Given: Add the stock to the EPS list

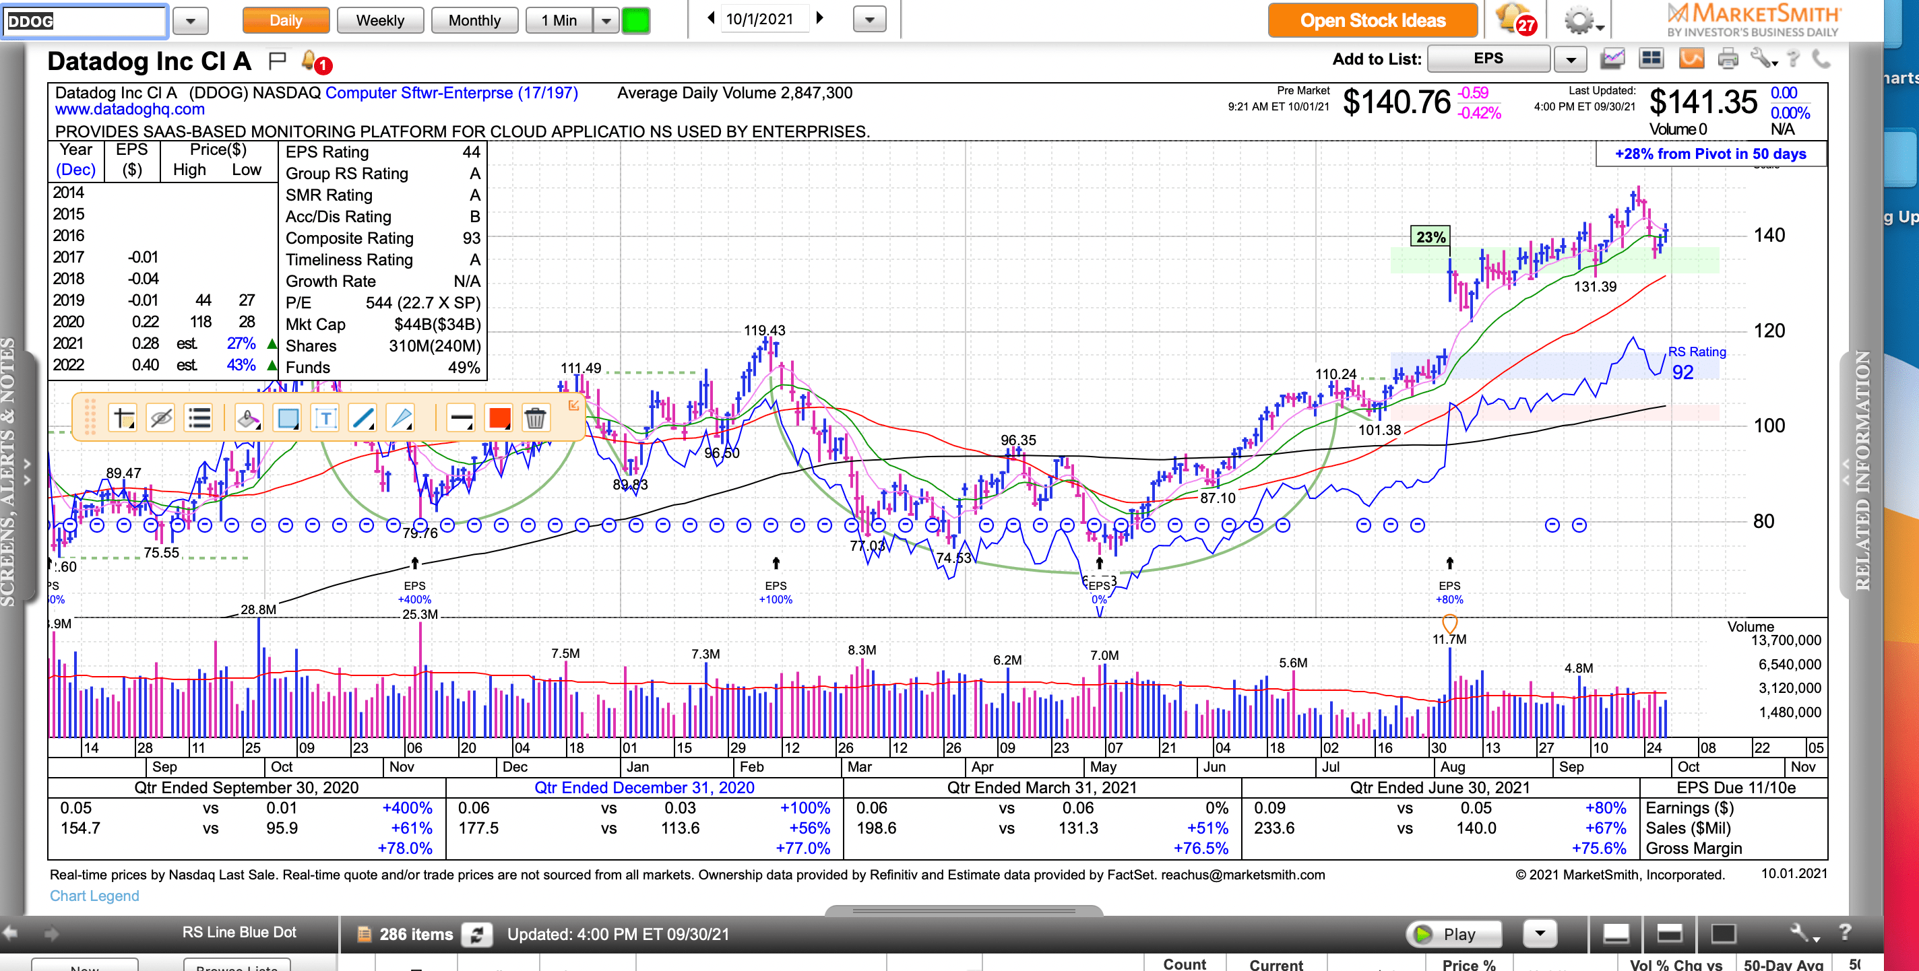Looking at the screenshot, I should point(1488,58).
